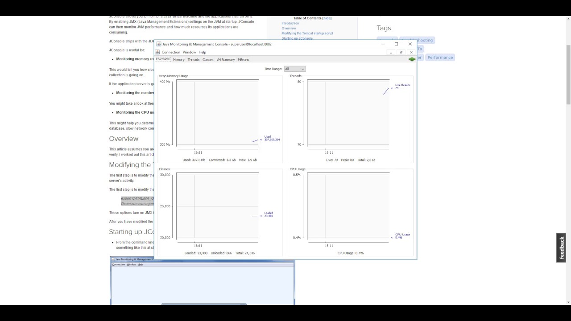
Task: Expand the Time Range dropdown
Action: (x=295, y=69)
